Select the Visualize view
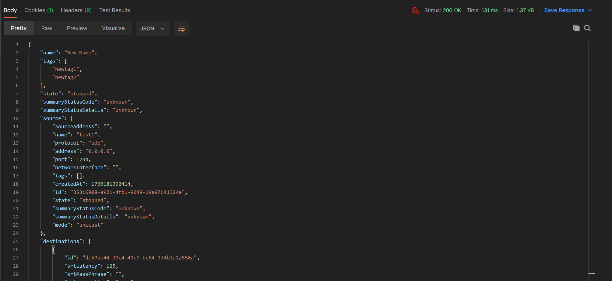Viewport: 612px width, 281px height. click(x=113, y=28)
